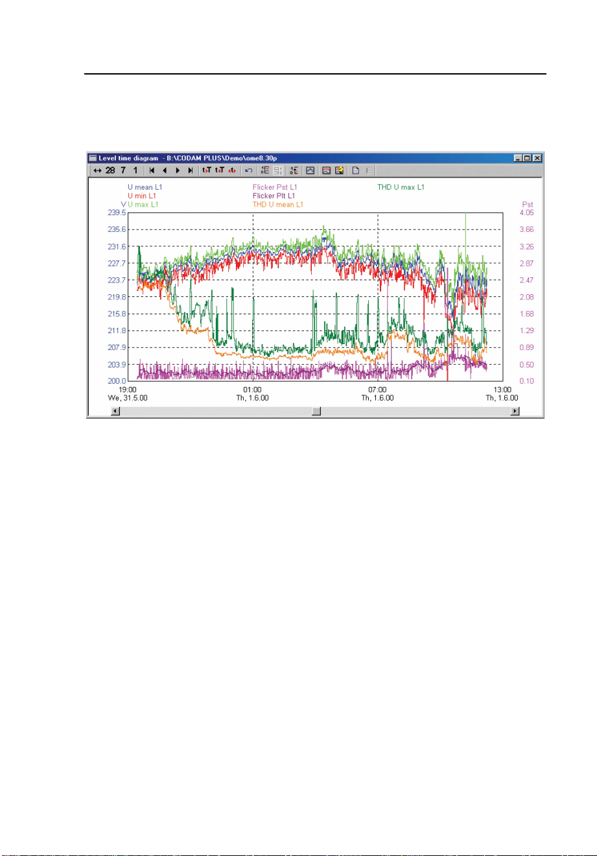The image size is (597, 856).
Task: Click the right scroll arrow of horizontal scrollbar
Action: (x=515, y=411)
